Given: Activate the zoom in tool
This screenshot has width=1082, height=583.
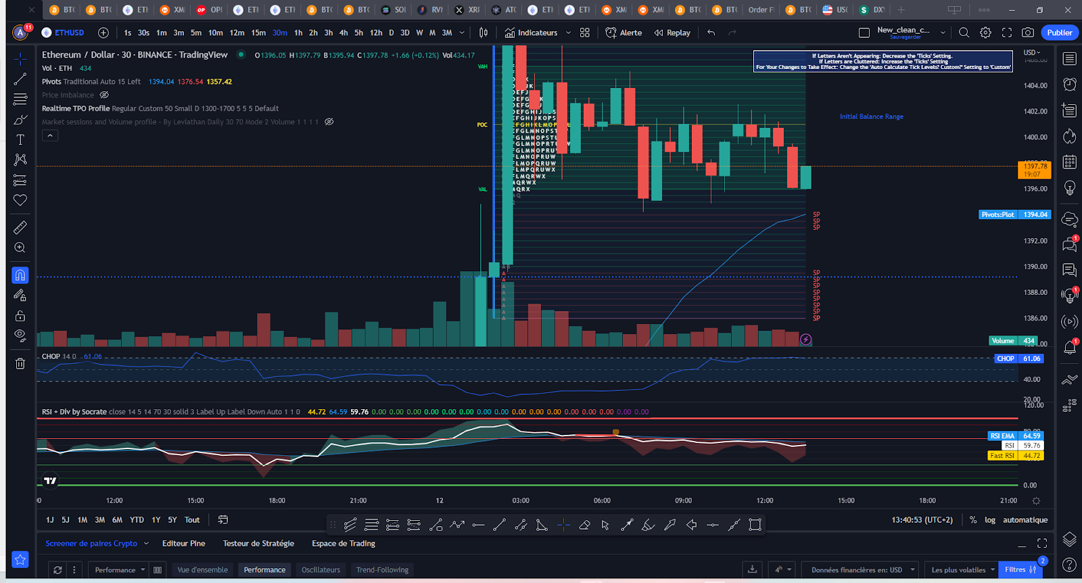Looking at the screenshot, I should tap(20, 248).
